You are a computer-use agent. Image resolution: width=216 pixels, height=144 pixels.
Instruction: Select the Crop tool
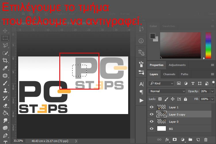click(x=5, y=60)
